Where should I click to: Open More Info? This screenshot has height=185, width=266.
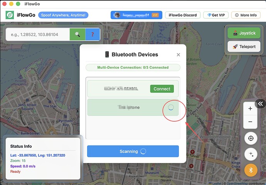pos(246,15)
